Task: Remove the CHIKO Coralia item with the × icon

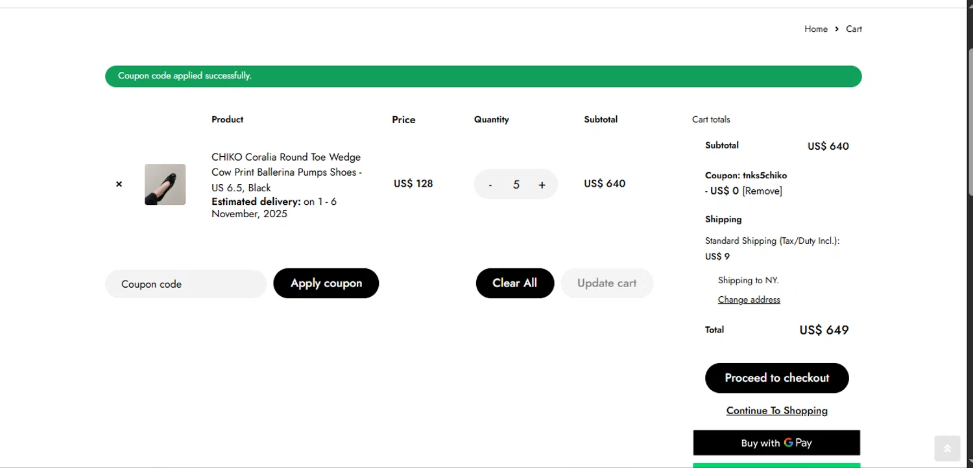Action: pos(119,184)
